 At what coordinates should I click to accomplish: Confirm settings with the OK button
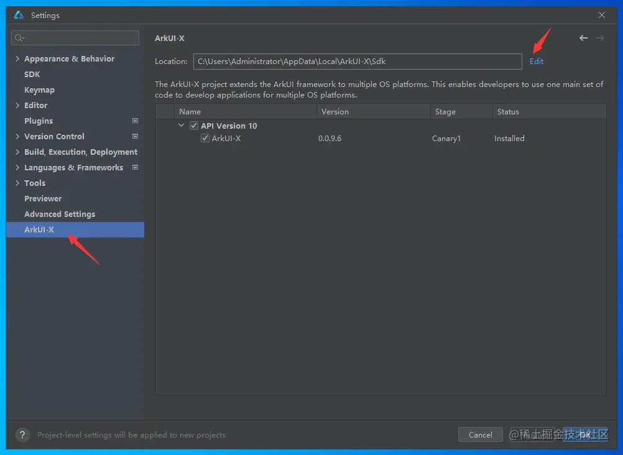click(x=585, y=434)
